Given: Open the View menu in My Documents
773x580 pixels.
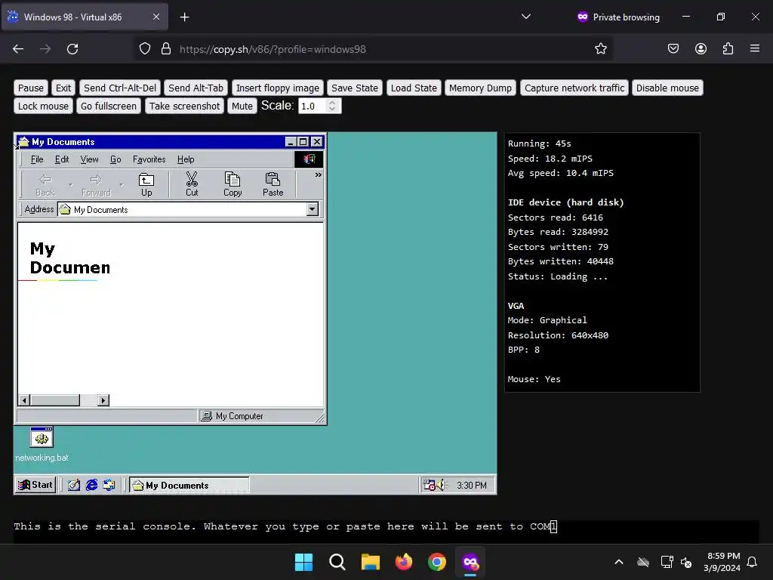Looking at the screenshot, I should click(89, 159).
